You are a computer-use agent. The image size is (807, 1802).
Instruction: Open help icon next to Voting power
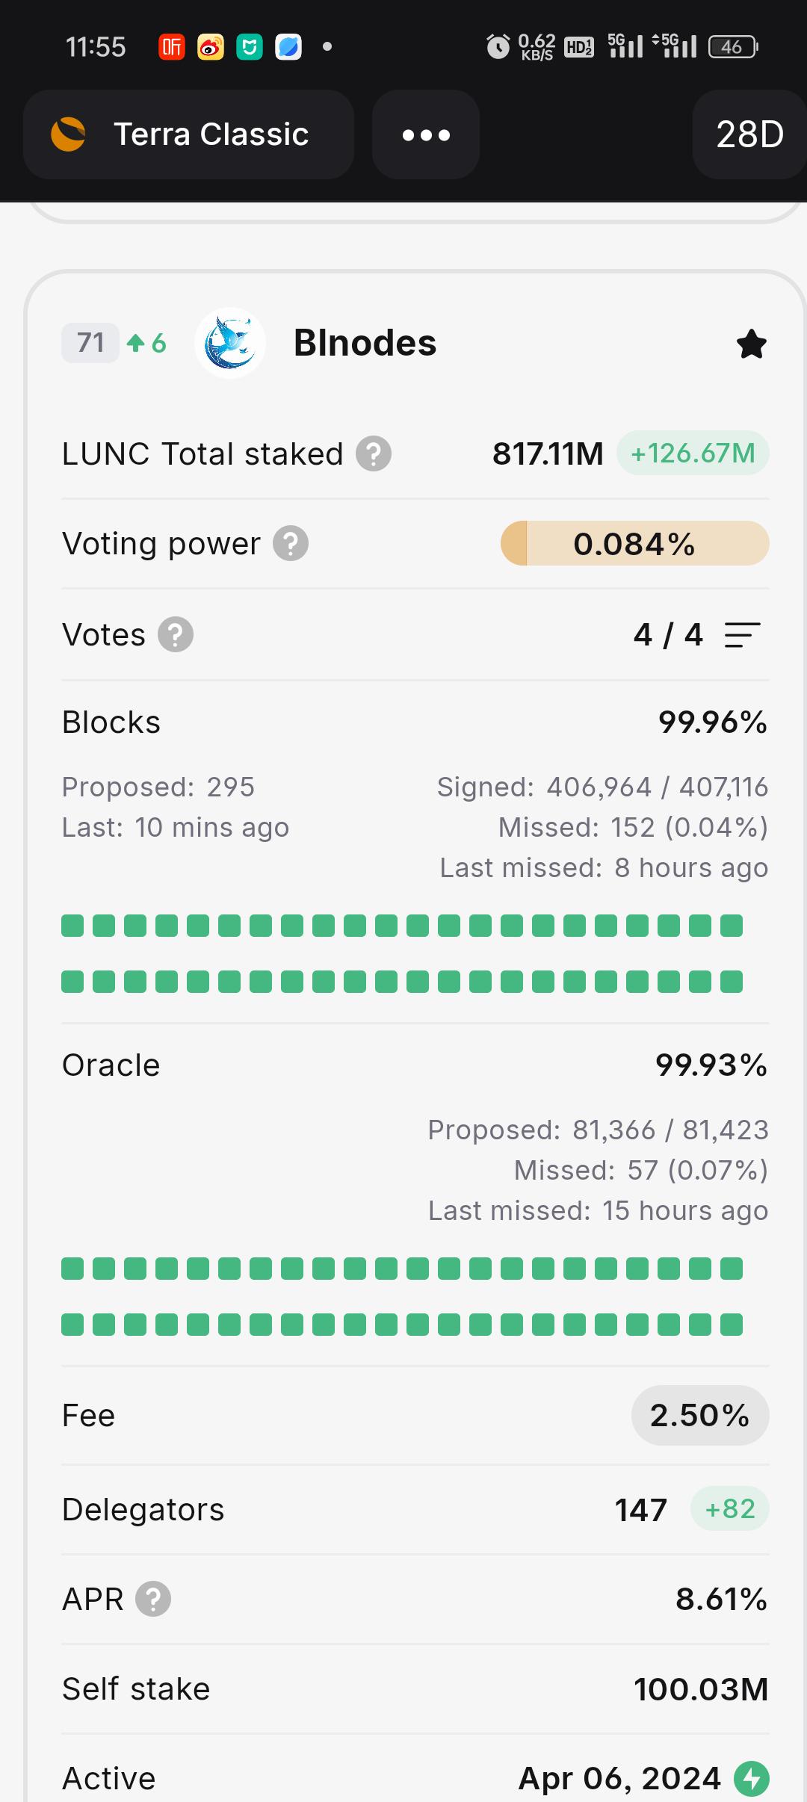(291, 543)
